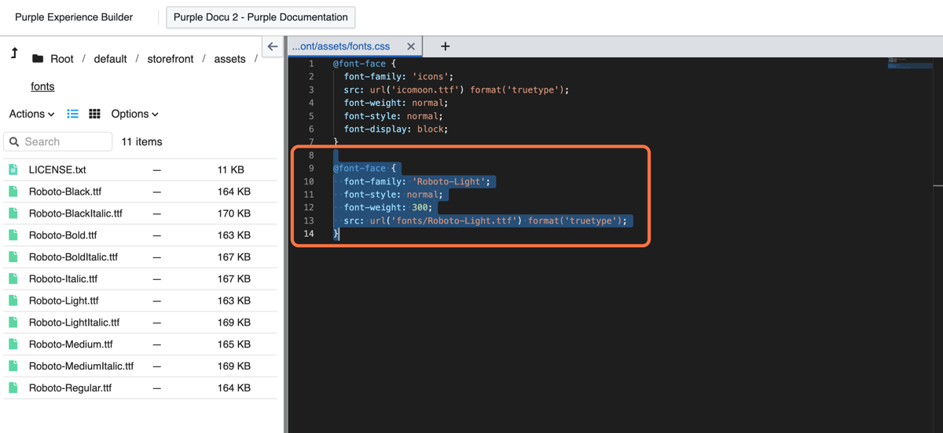Select the Roboto-BlackItalic.ttf file name
This screenshot has width=943, height=433.
coord(75,213)
